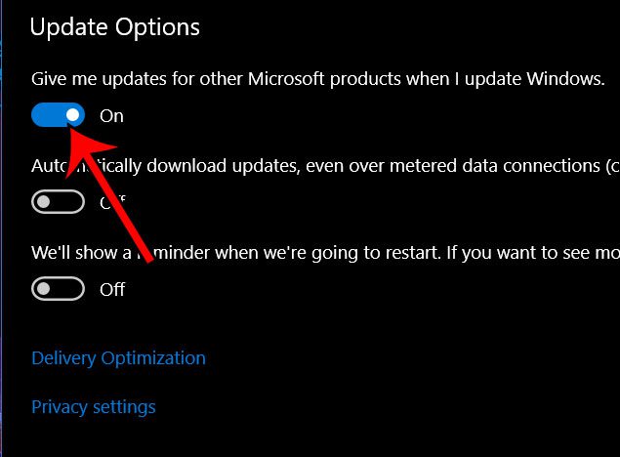Click the Update Options heading
The image size is (620, 457).
[115, 26]
